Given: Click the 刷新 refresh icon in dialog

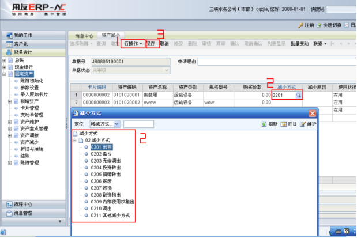Looking at the screenshot, I should pyautogui.click(x=264, y=124).
